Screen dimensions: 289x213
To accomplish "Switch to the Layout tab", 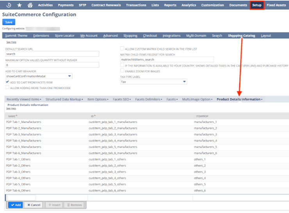I will (x=266, y=35).
